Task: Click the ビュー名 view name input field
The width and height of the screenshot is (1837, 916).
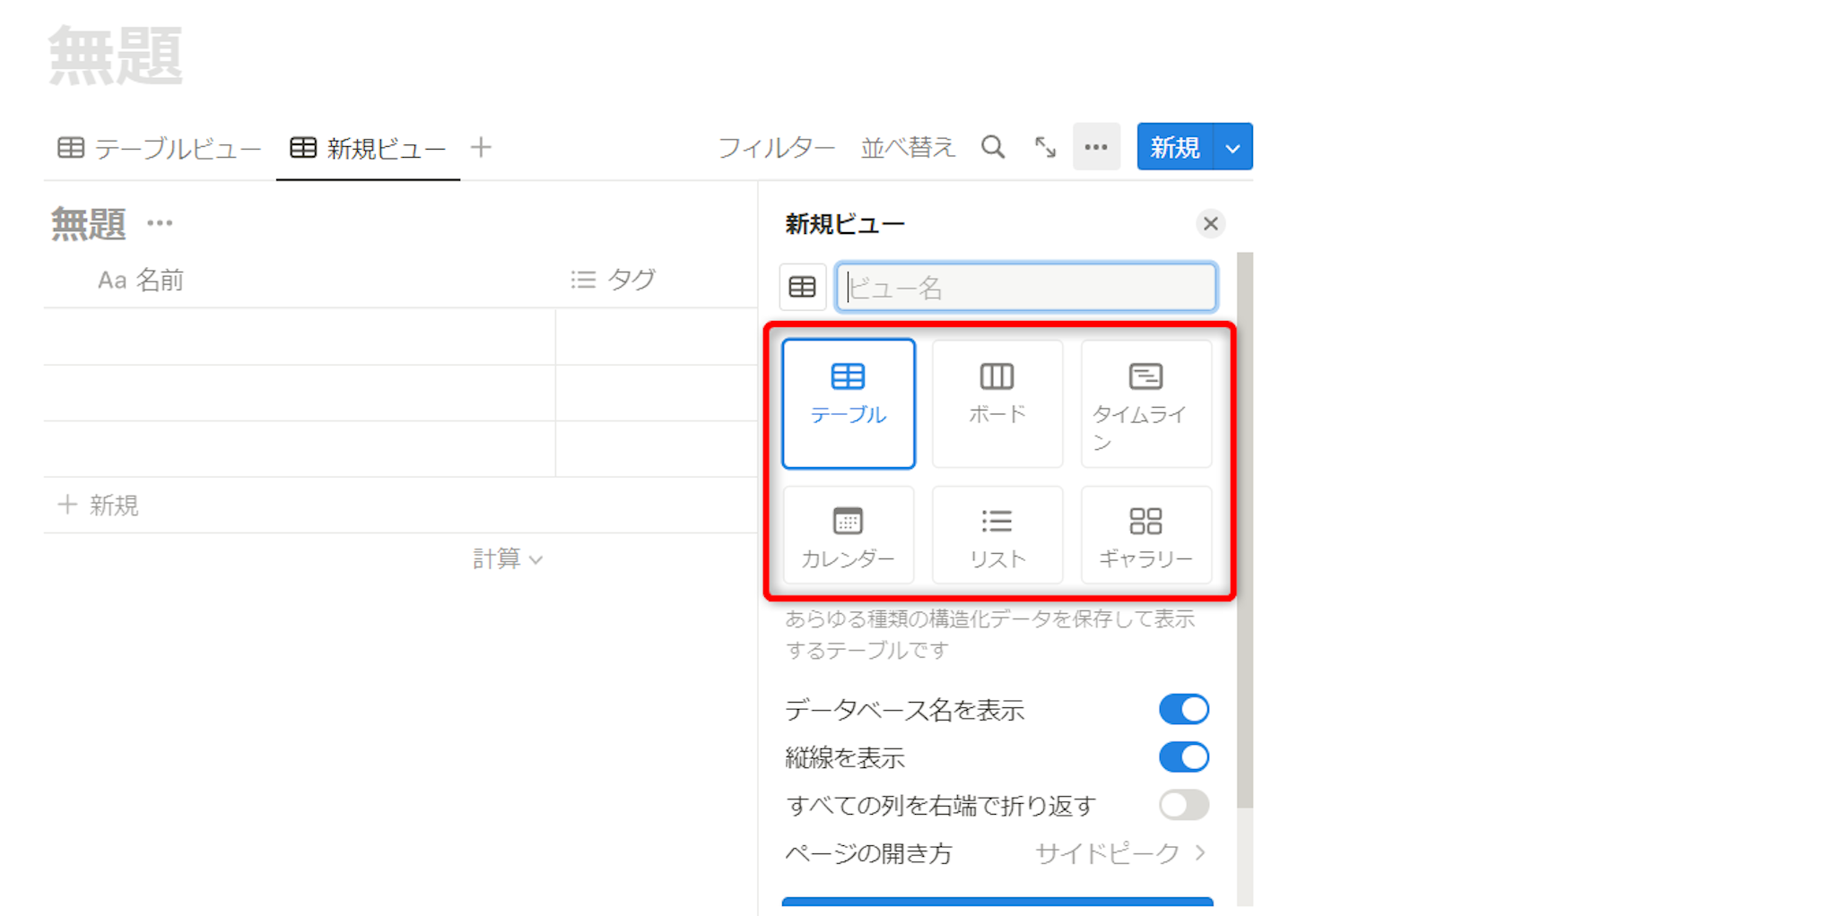Action: (1026, 288)
